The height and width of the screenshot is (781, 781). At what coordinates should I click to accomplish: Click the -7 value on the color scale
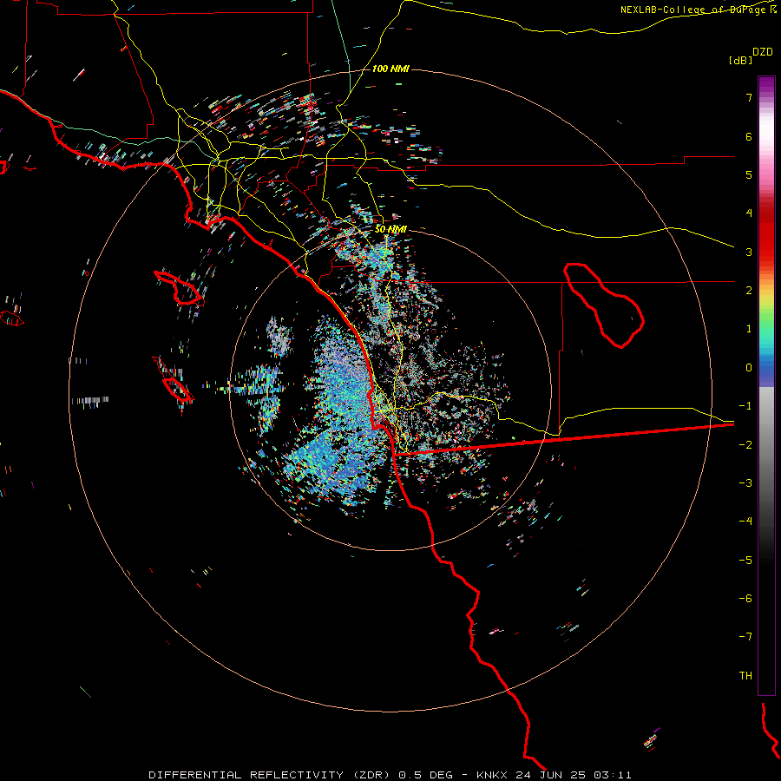(x=745, y=637)
